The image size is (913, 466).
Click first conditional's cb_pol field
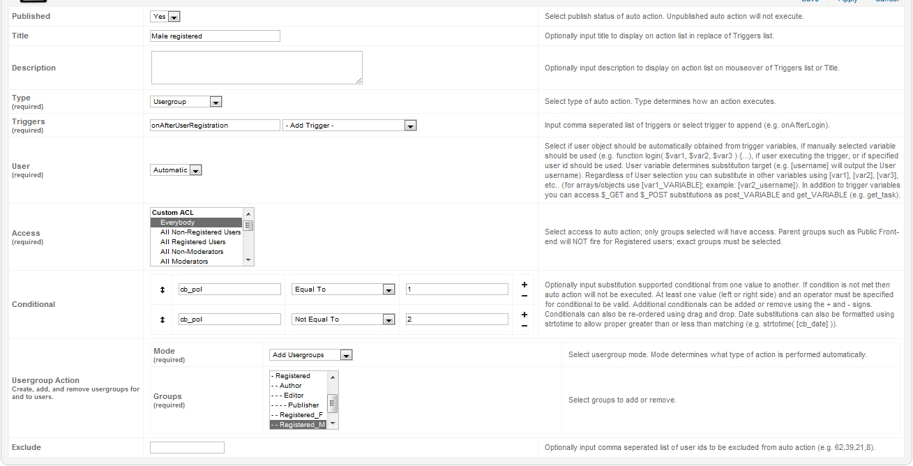tap(229, 289)
